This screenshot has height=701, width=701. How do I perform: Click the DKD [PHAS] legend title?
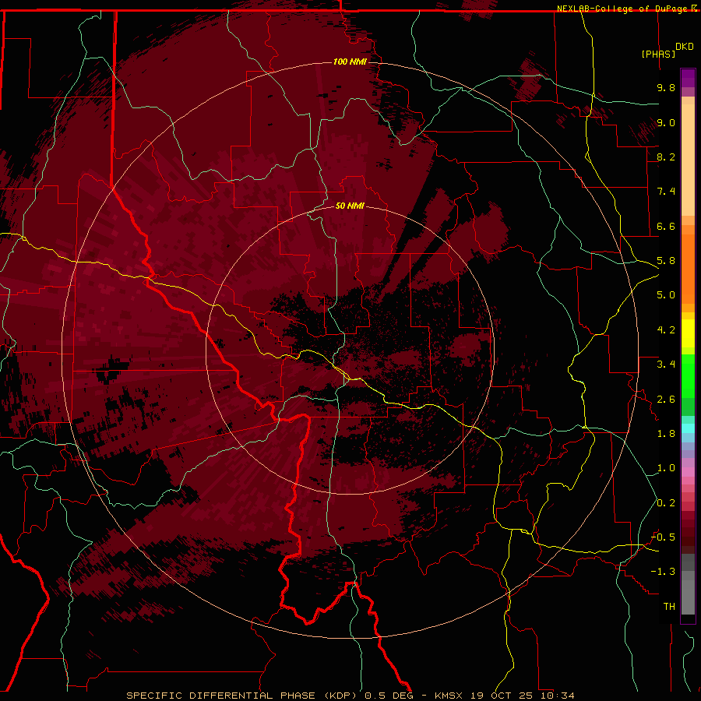(668, 50)
